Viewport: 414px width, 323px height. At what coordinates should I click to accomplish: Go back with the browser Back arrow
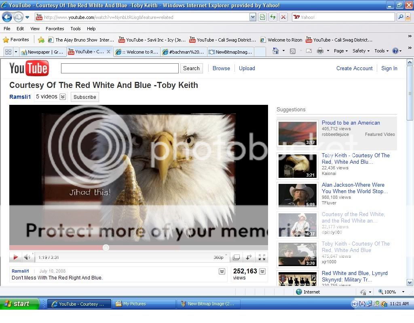[7, 17]
